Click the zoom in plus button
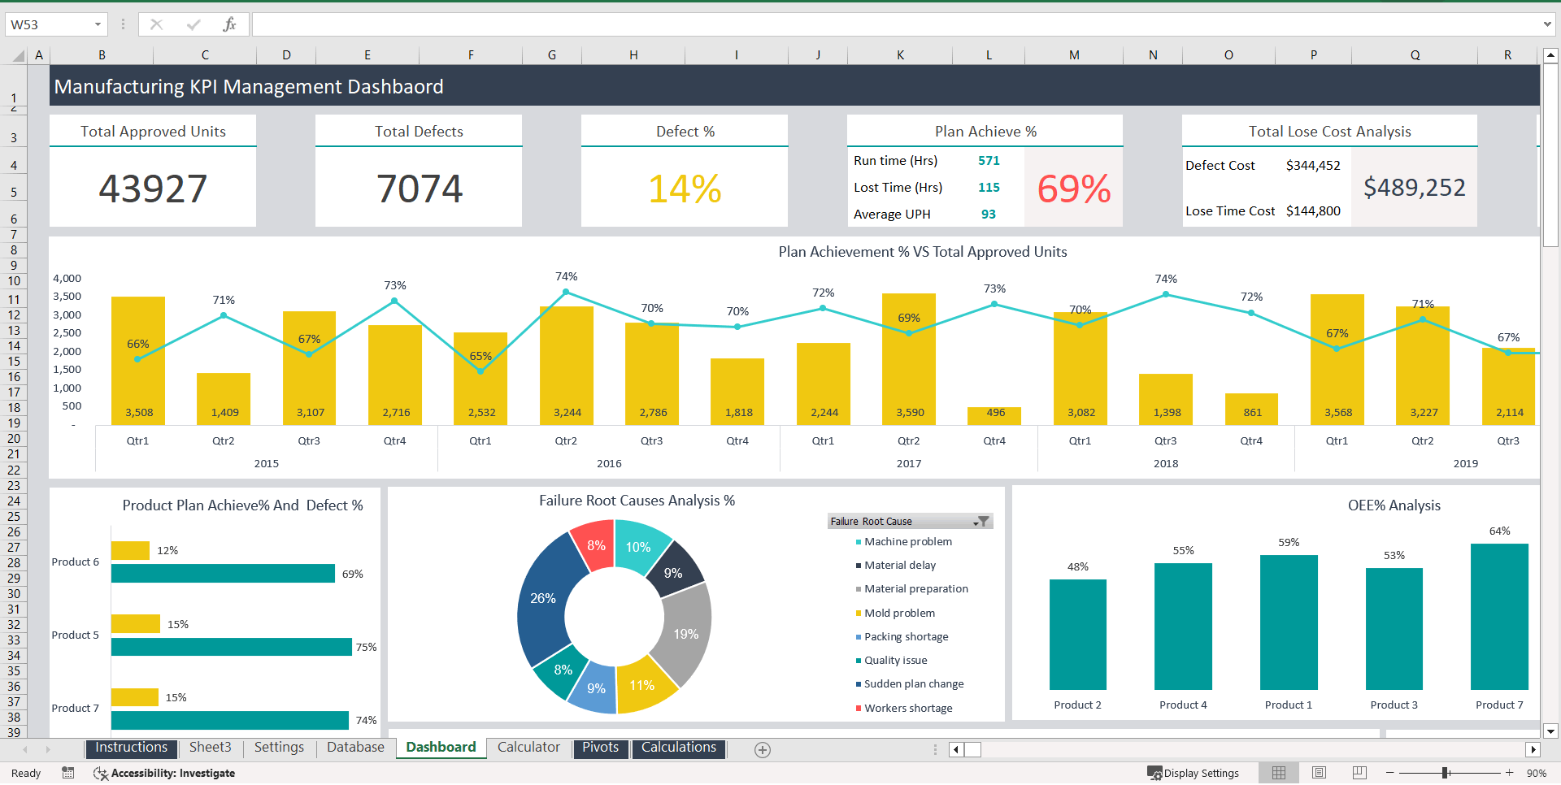 pyautogui.click(x=1509, y=773)
